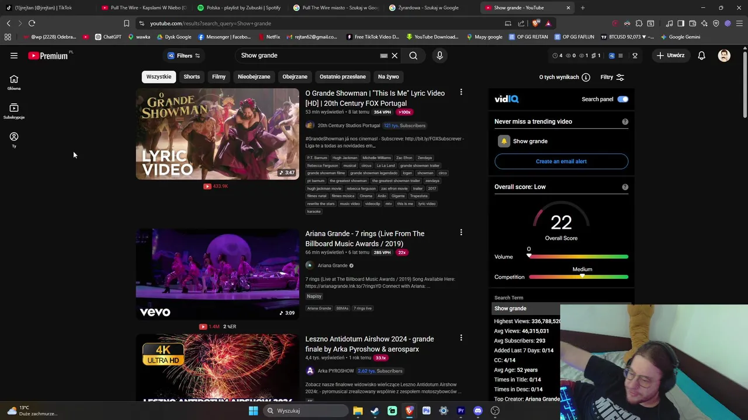Open options menu for Ariana Grande 7 rings
The width and height of the screenshot is (748, 420).
(x=461, y=233)
